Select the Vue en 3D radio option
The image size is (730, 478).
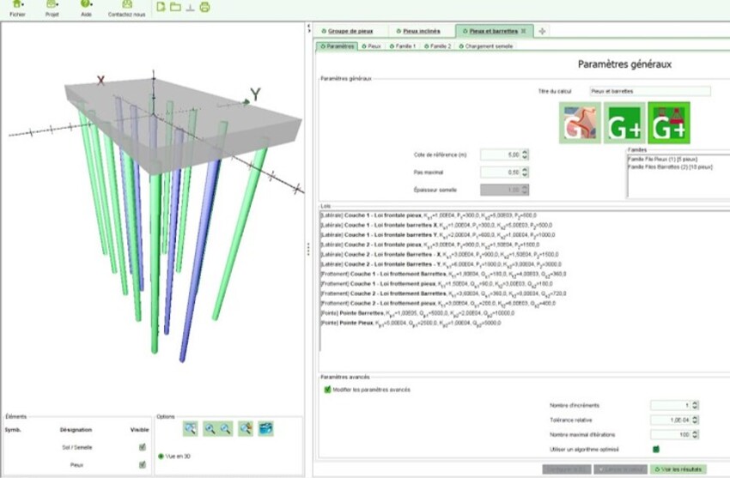click(x=161, y=455)
